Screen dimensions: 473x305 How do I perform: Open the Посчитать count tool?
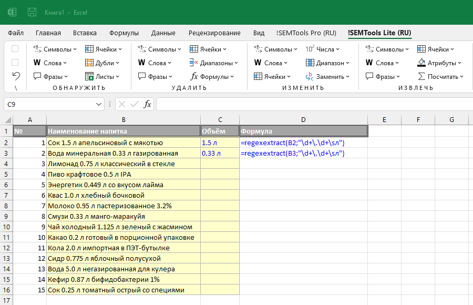coord(440,76)
